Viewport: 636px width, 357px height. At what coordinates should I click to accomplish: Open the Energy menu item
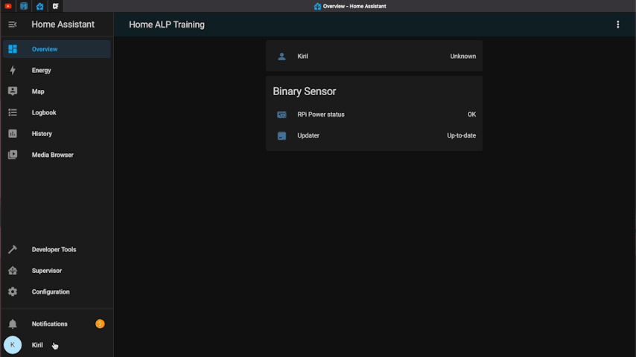pyautogui.click(x=57, y=70)
